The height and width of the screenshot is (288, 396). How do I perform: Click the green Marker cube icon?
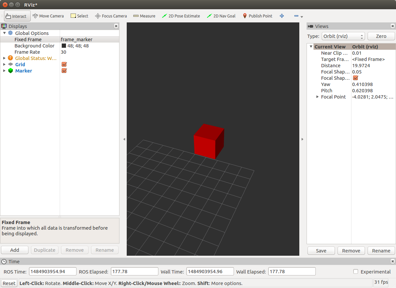click(11, 71)
